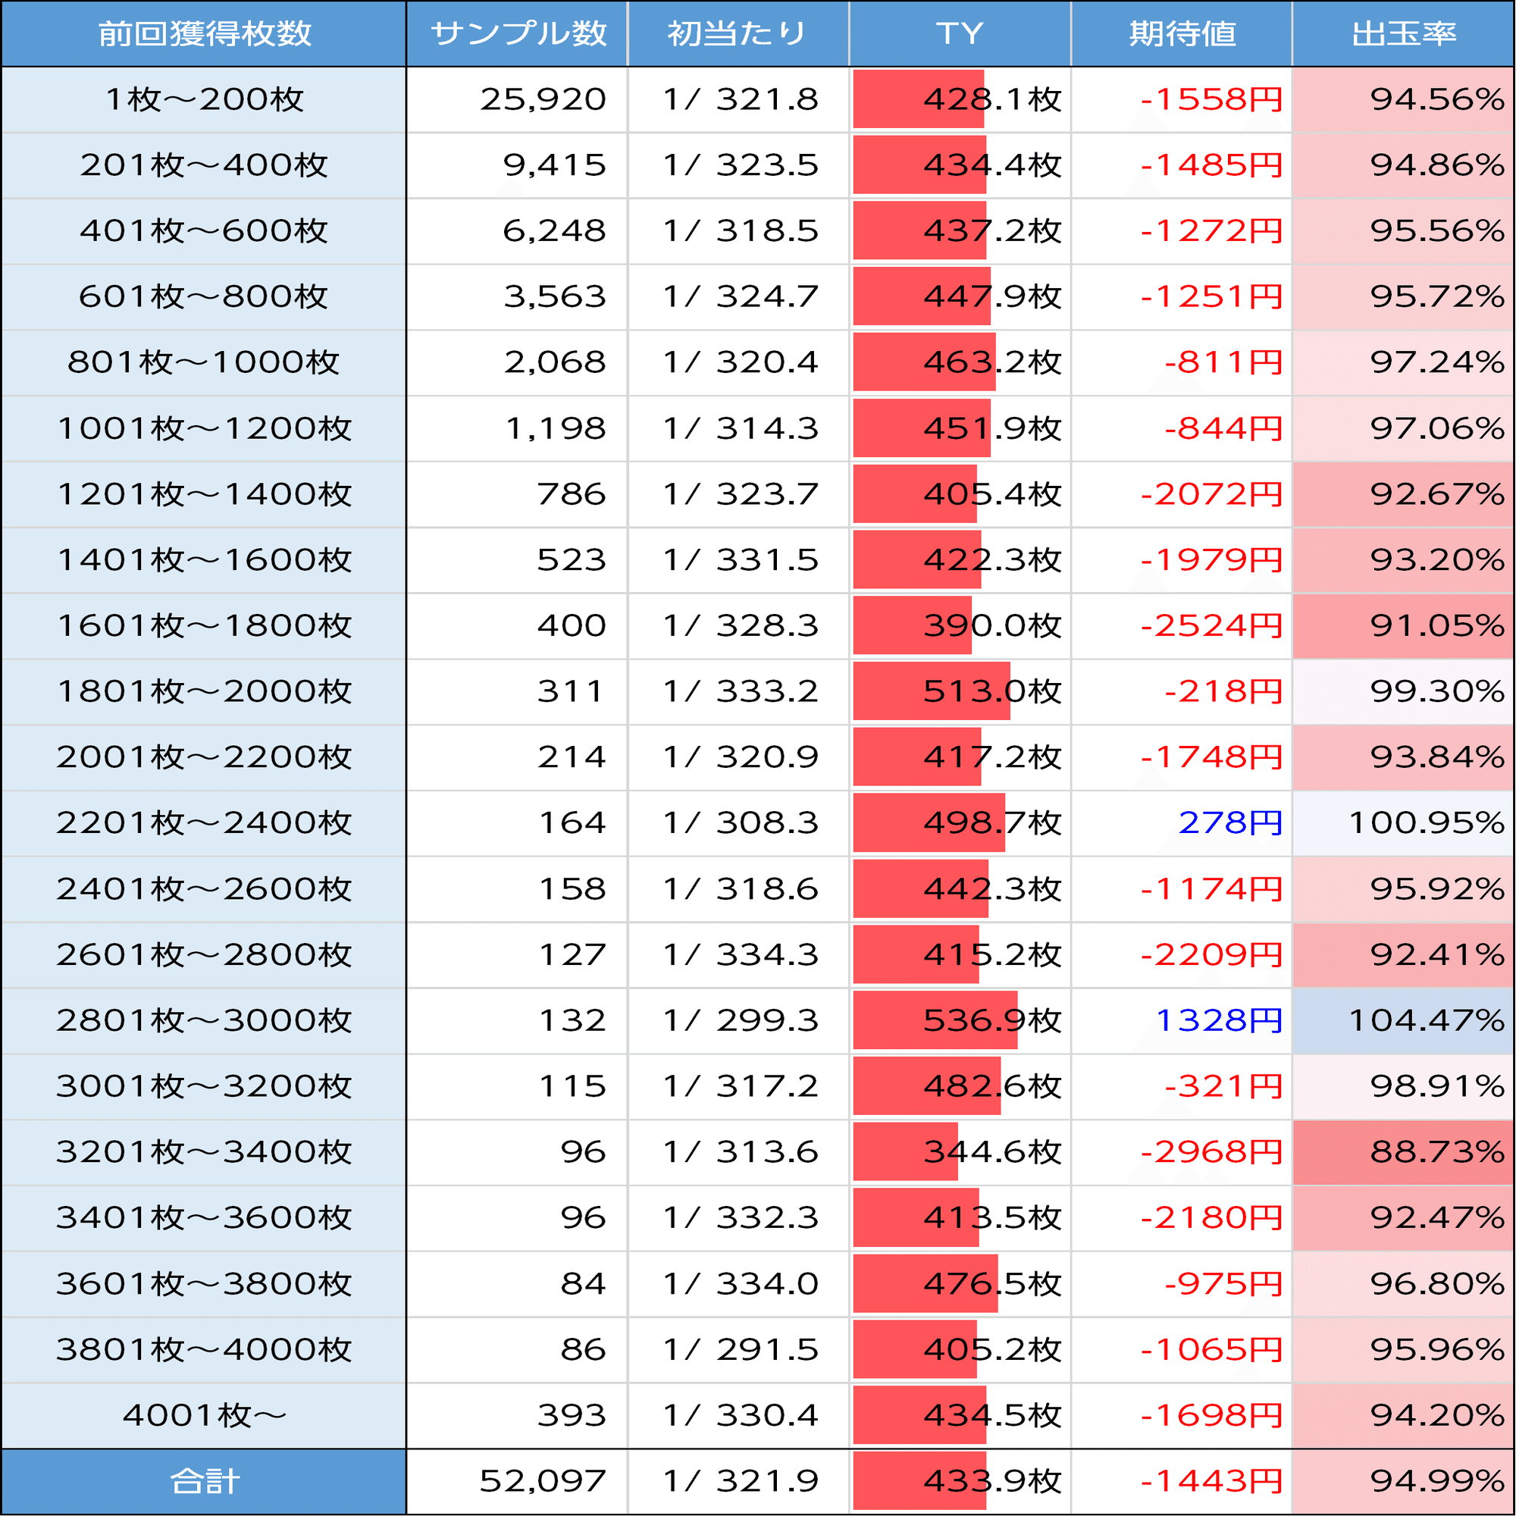Viewport: 1516px width, 1516px height.
Task: Click the 1/ 291.5 first-hit cell
Action: click(x=740, y=1350)
